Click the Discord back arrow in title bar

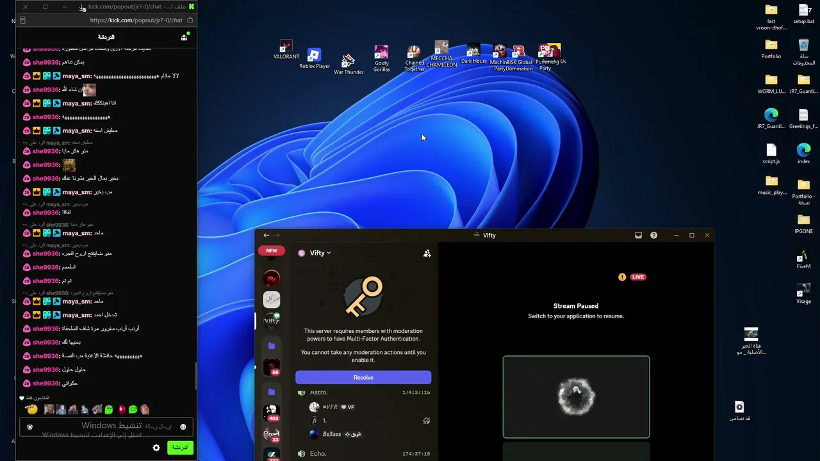pos(266,235)
